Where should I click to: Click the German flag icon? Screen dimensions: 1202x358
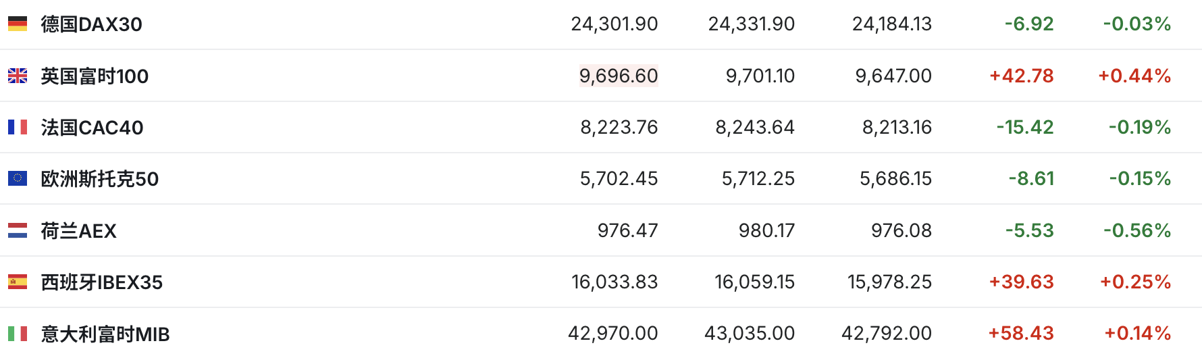tap(18, 24)
